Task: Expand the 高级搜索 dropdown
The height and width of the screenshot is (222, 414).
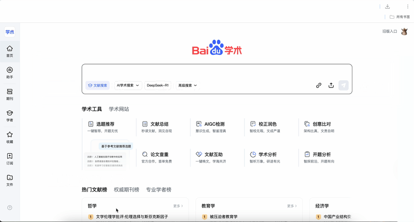Action: coord(187,85)
